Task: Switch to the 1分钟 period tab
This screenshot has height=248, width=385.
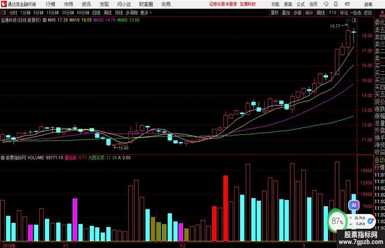Action: point(25,13)
